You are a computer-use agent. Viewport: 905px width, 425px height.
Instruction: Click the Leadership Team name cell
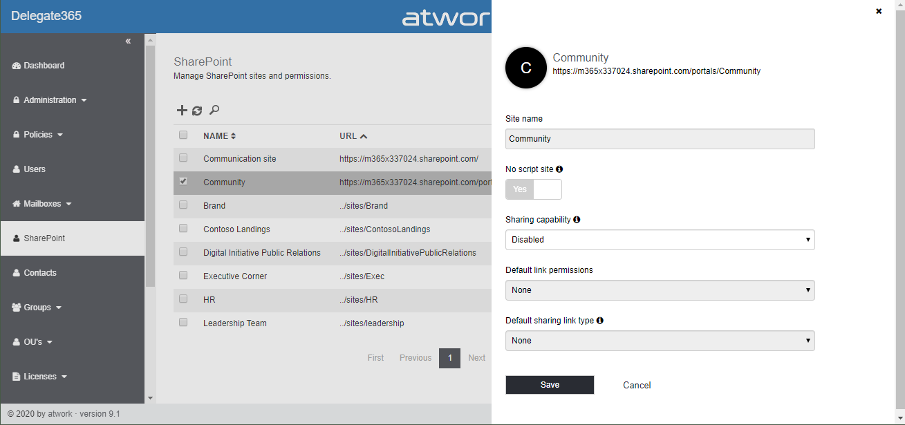235,323
